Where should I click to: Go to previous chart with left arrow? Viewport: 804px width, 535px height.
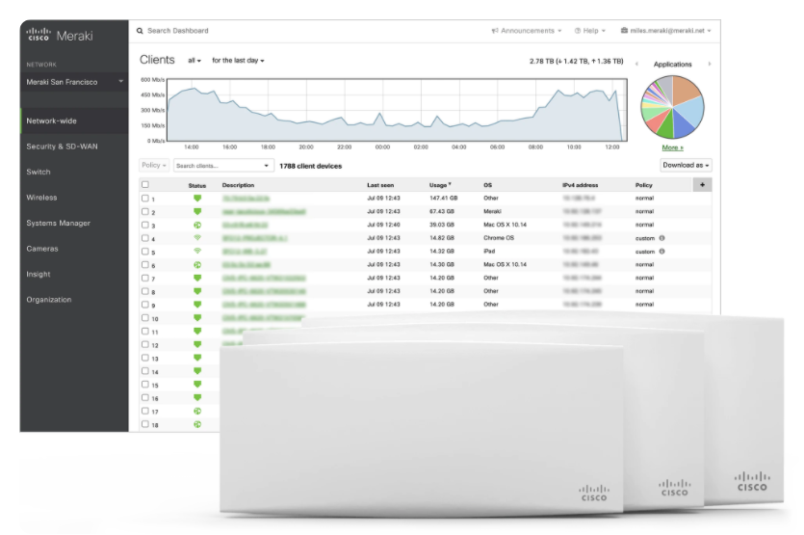[x=636, y=65]
